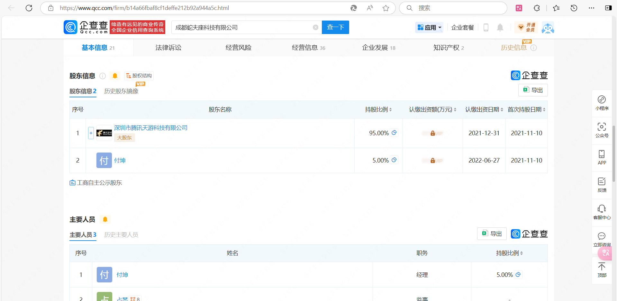Add this page to browser favorites
The height and width of the screenshot is (301, 617).
[x=386, y=8]
